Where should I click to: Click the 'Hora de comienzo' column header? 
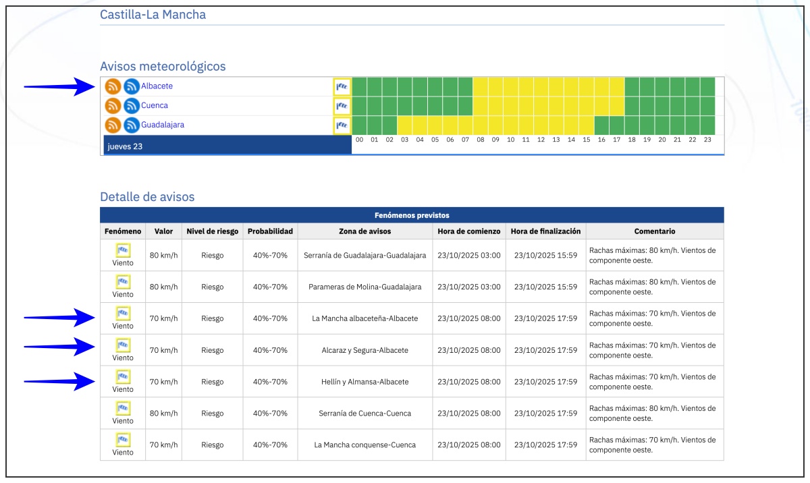coord(469,231)
